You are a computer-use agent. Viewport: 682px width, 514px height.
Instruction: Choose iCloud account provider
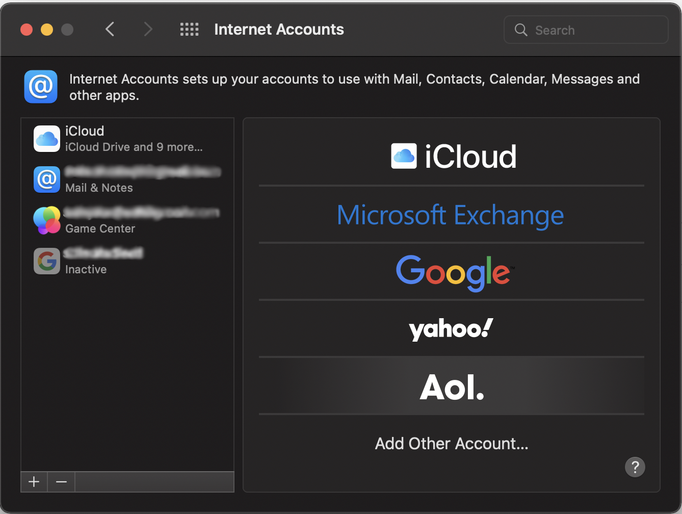452,156
